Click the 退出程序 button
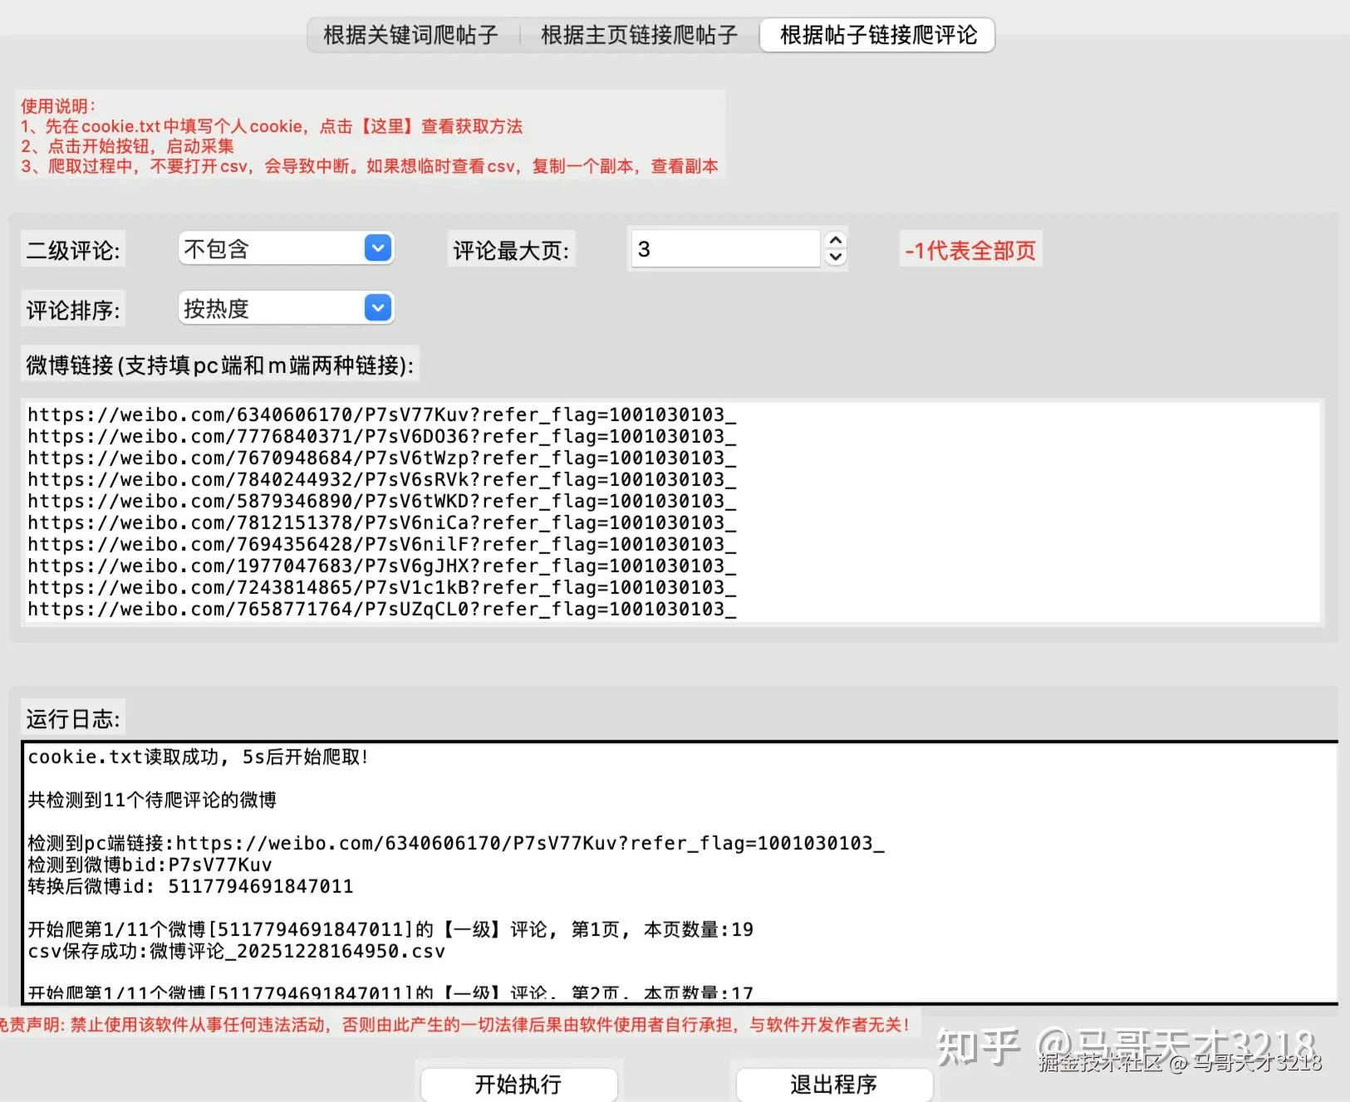 click(834, 1084)
